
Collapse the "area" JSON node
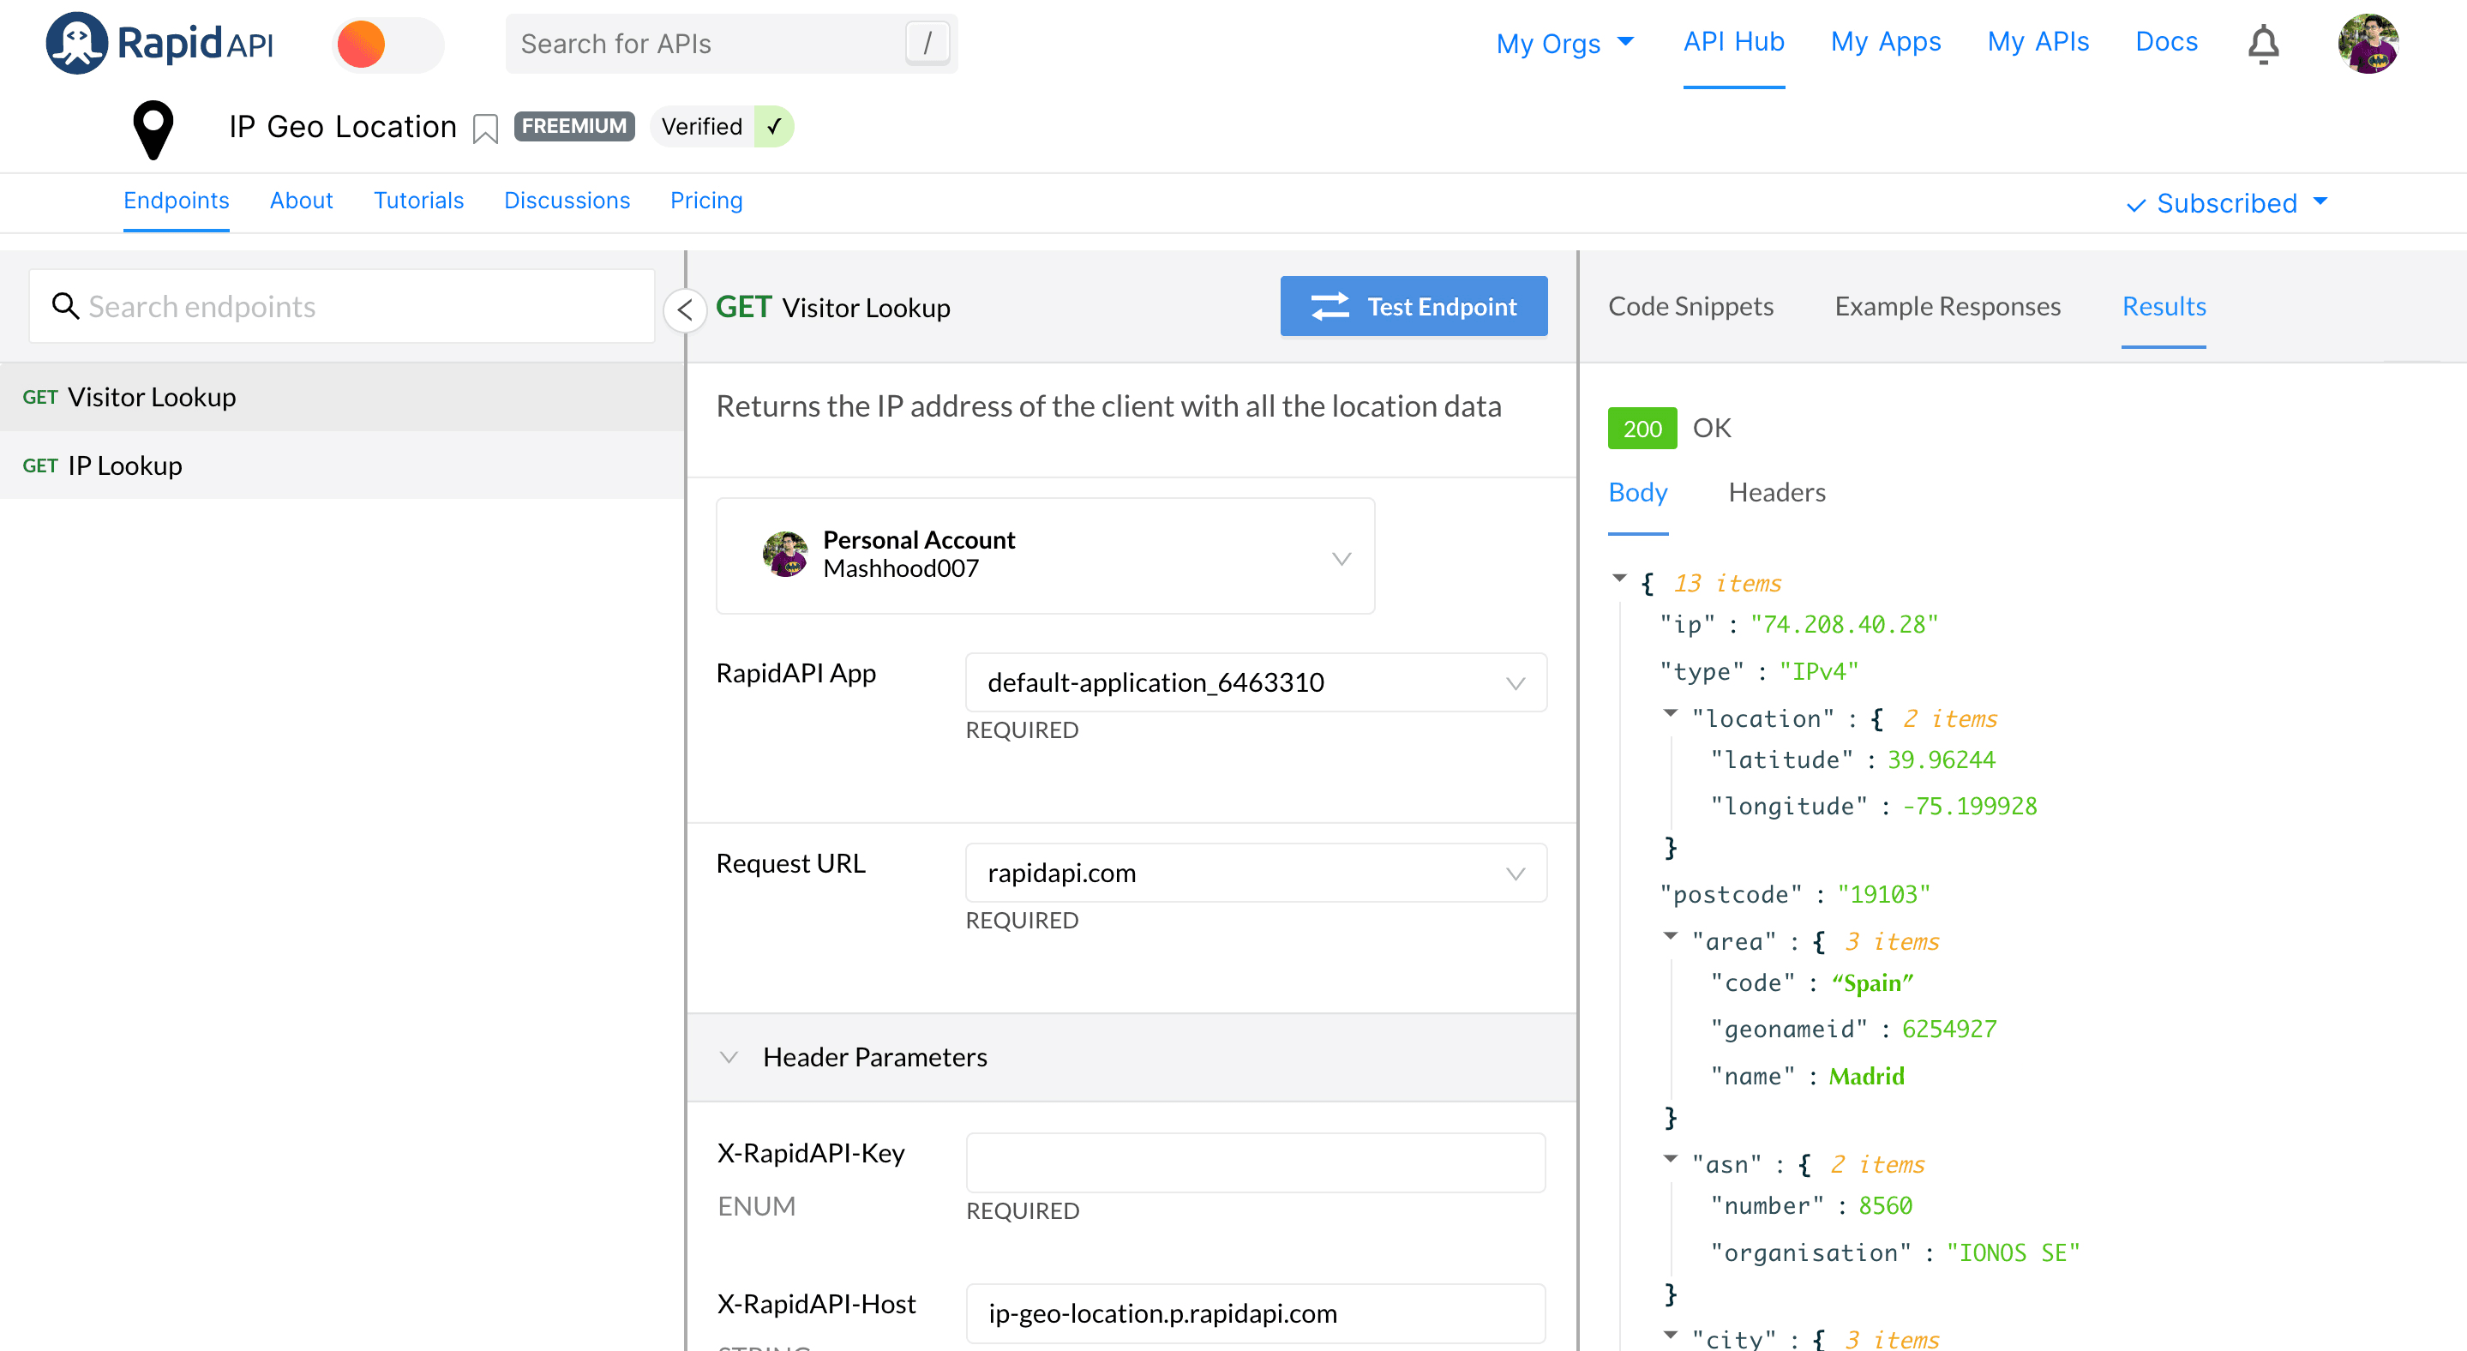[1670, 936]
